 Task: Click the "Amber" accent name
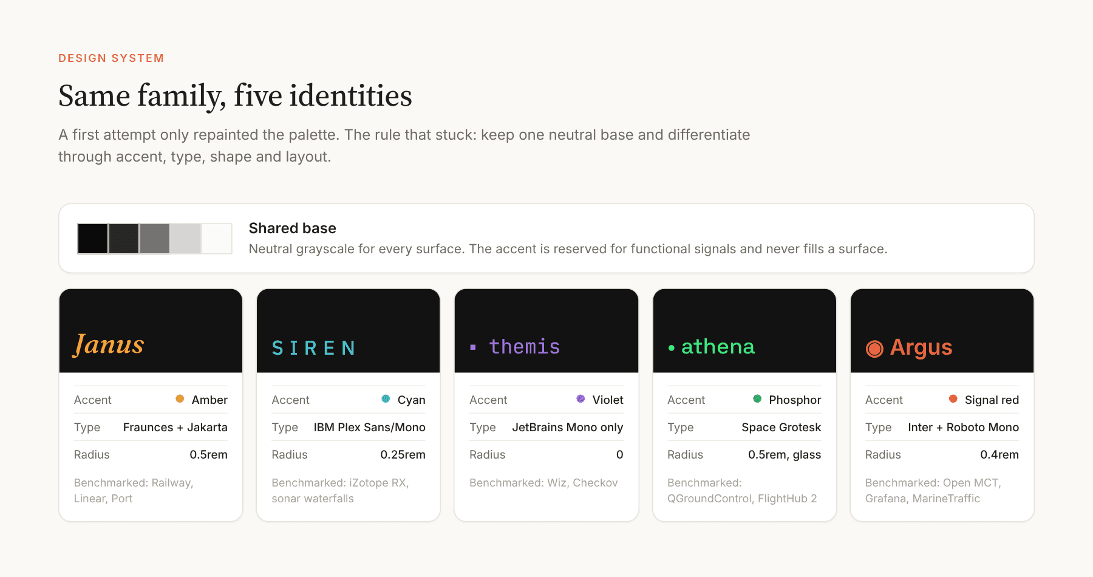pos(209,400)
